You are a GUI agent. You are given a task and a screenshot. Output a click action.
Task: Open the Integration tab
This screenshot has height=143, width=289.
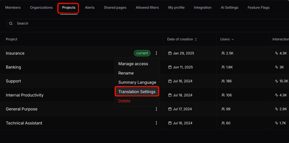203,8
